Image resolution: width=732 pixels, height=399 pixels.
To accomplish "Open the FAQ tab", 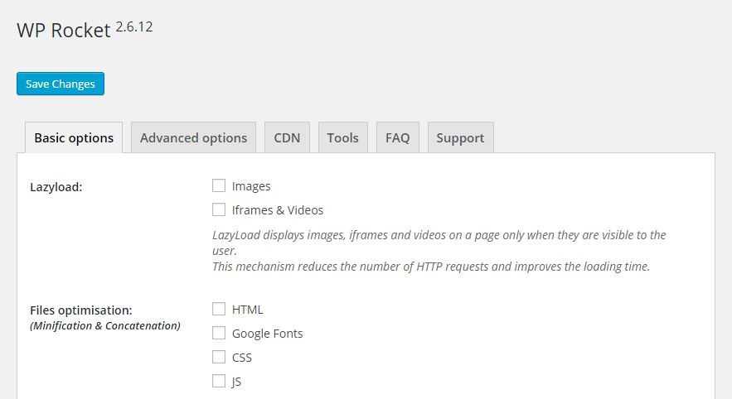I will (398, 138).
